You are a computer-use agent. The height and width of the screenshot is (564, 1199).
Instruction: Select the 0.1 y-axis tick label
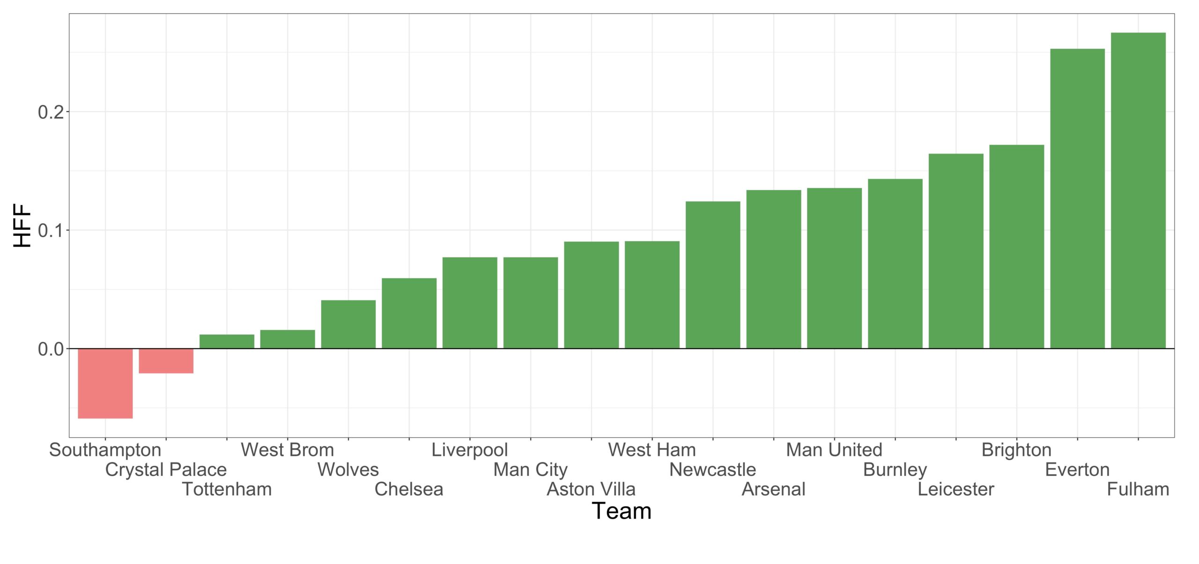point(51,230)
